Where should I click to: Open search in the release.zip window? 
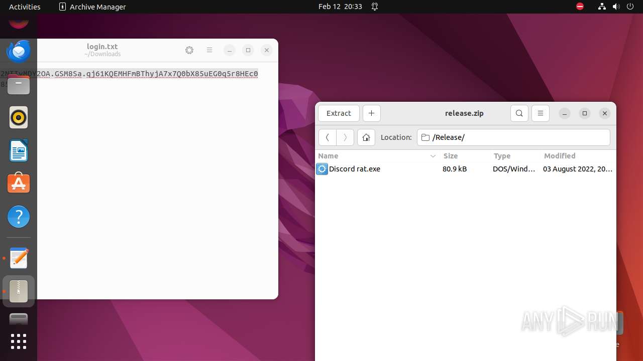519,113
